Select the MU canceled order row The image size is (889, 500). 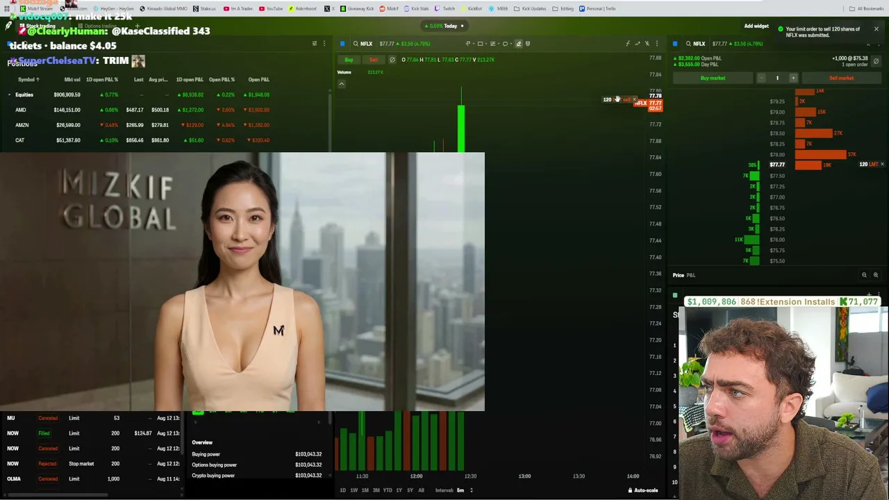pyautogui.click(x=92, y=418)
